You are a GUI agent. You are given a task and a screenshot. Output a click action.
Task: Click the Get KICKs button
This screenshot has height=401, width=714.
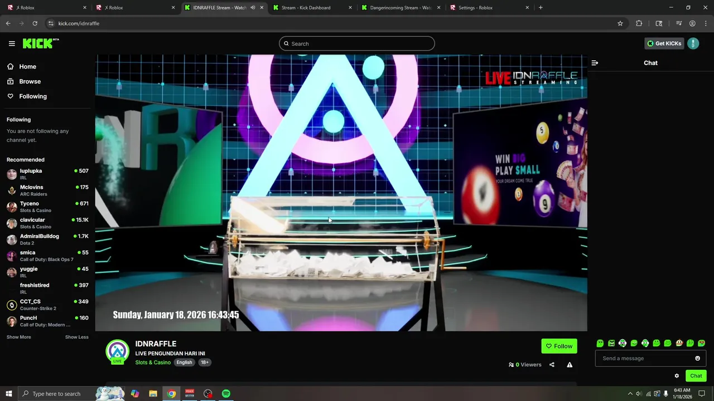pyautogui.click(x=664, y=43)
